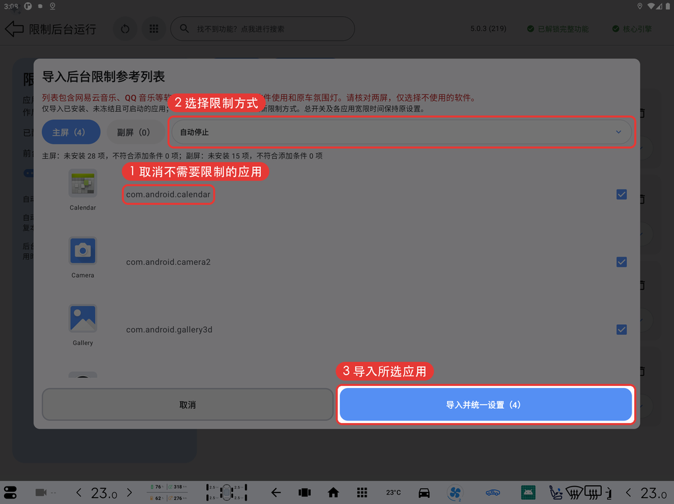
Task: Tap the dashcam video camera icon
Action: (x=41, y=493)
